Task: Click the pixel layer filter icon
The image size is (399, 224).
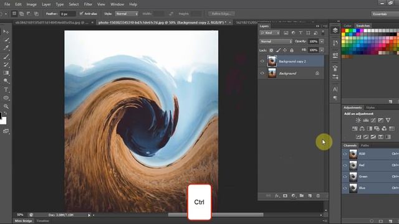Action: click(286, 33)
